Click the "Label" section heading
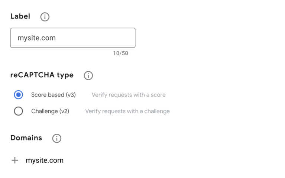285x178 pixels. point(20,16)
